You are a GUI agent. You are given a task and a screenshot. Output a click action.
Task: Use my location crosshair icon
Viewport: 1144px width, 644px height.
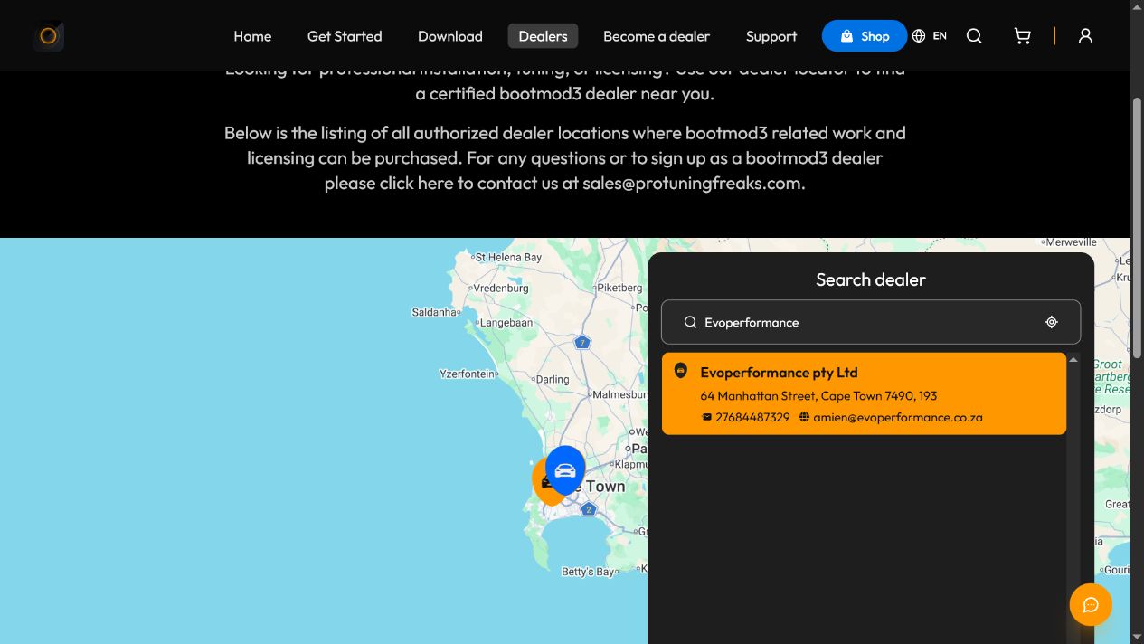coord(1051,322)
